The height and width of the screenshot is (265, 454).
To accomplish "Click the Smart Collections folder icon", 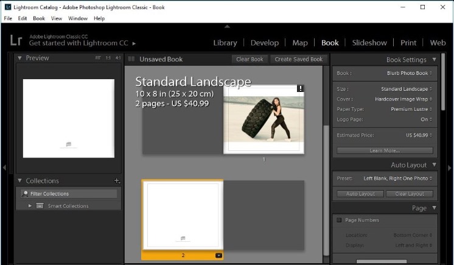I will click(40, 206).
